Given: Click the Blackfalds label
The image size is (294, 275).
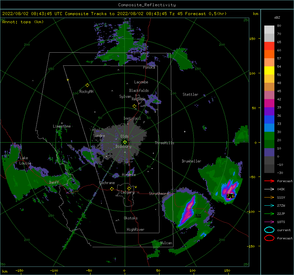Looking at the screenshot, I should pos(139,91).
